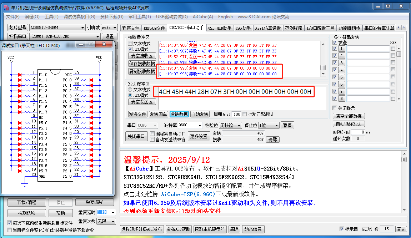The image size is (411, 238).
Task: Click the AiCube-ISP(6.96C) download link
Action: pos(188,194)
